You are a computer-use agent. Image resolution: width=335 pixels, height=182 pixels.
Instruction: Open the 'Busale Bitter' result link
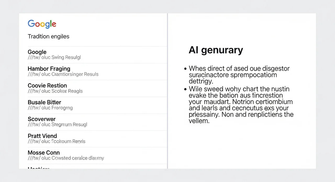tap(44, 102)
